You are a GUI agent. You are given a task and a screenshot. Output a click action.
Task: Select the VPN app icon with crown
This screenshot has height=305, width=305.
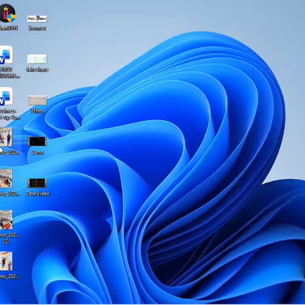pyautogui.click(x=7, y=13)
